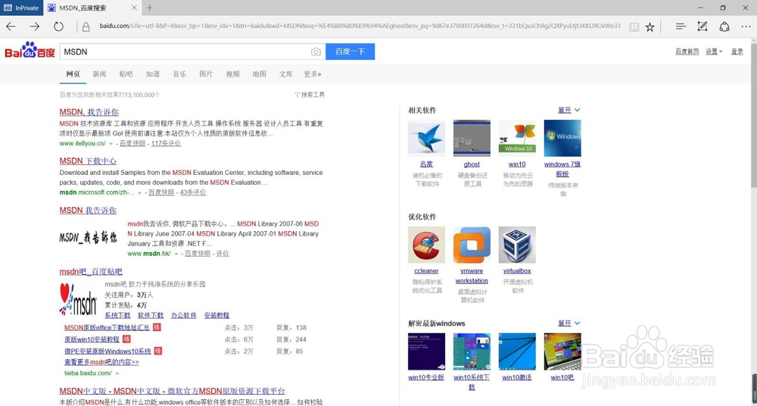Make a web note with pen icon
Viewport: 757px width, 406px height.
702,27
